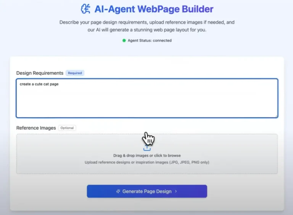The width and height of the screenshot is (293, 215).
Task: Click the Optional badge
Action: click(67, 128)
